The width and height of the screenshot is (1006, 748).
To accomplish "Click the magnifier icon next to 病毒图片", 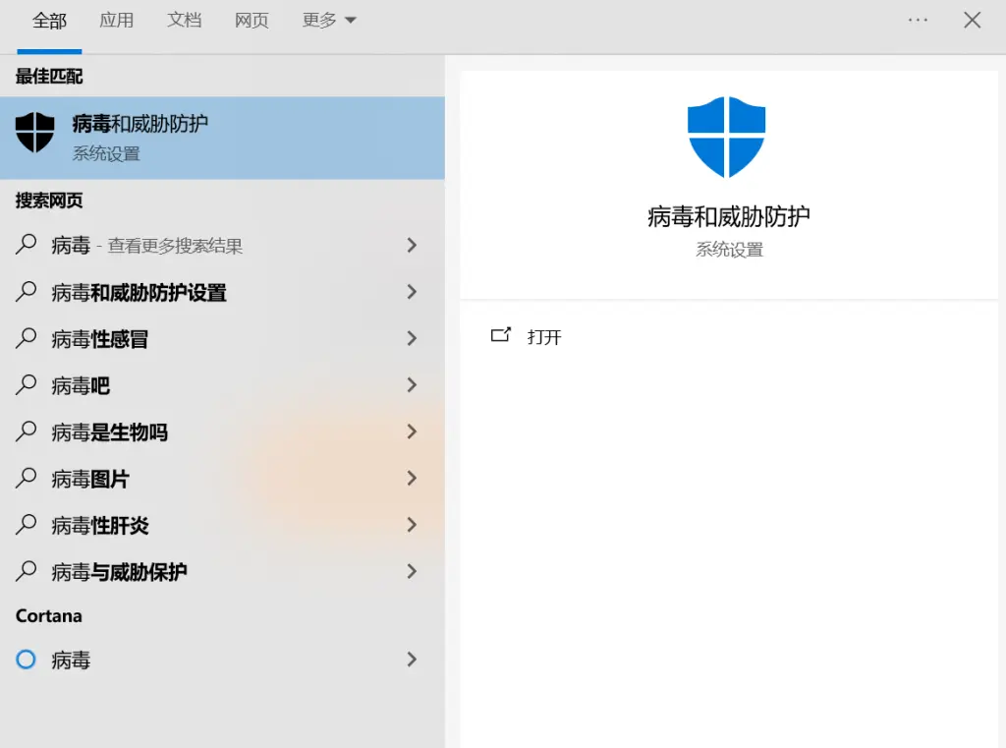I will click(26, 478).
